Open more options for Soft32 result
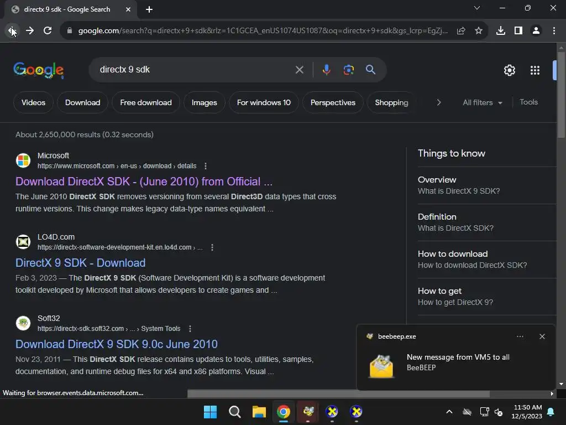This screenshot has height=425, width=566. (x=190, y=329)
